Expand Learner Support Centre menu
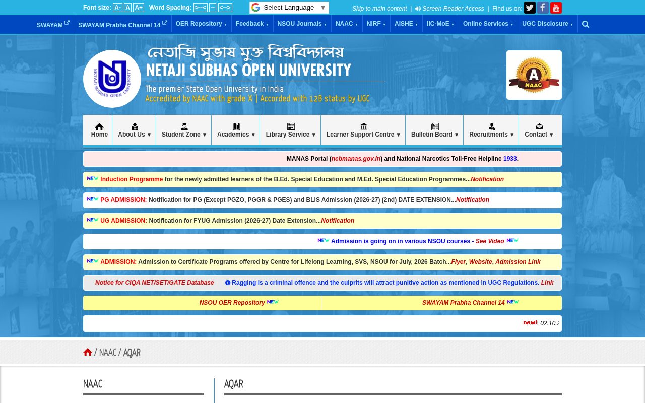This screenshot has height=403, width=645. click(363, 130)
